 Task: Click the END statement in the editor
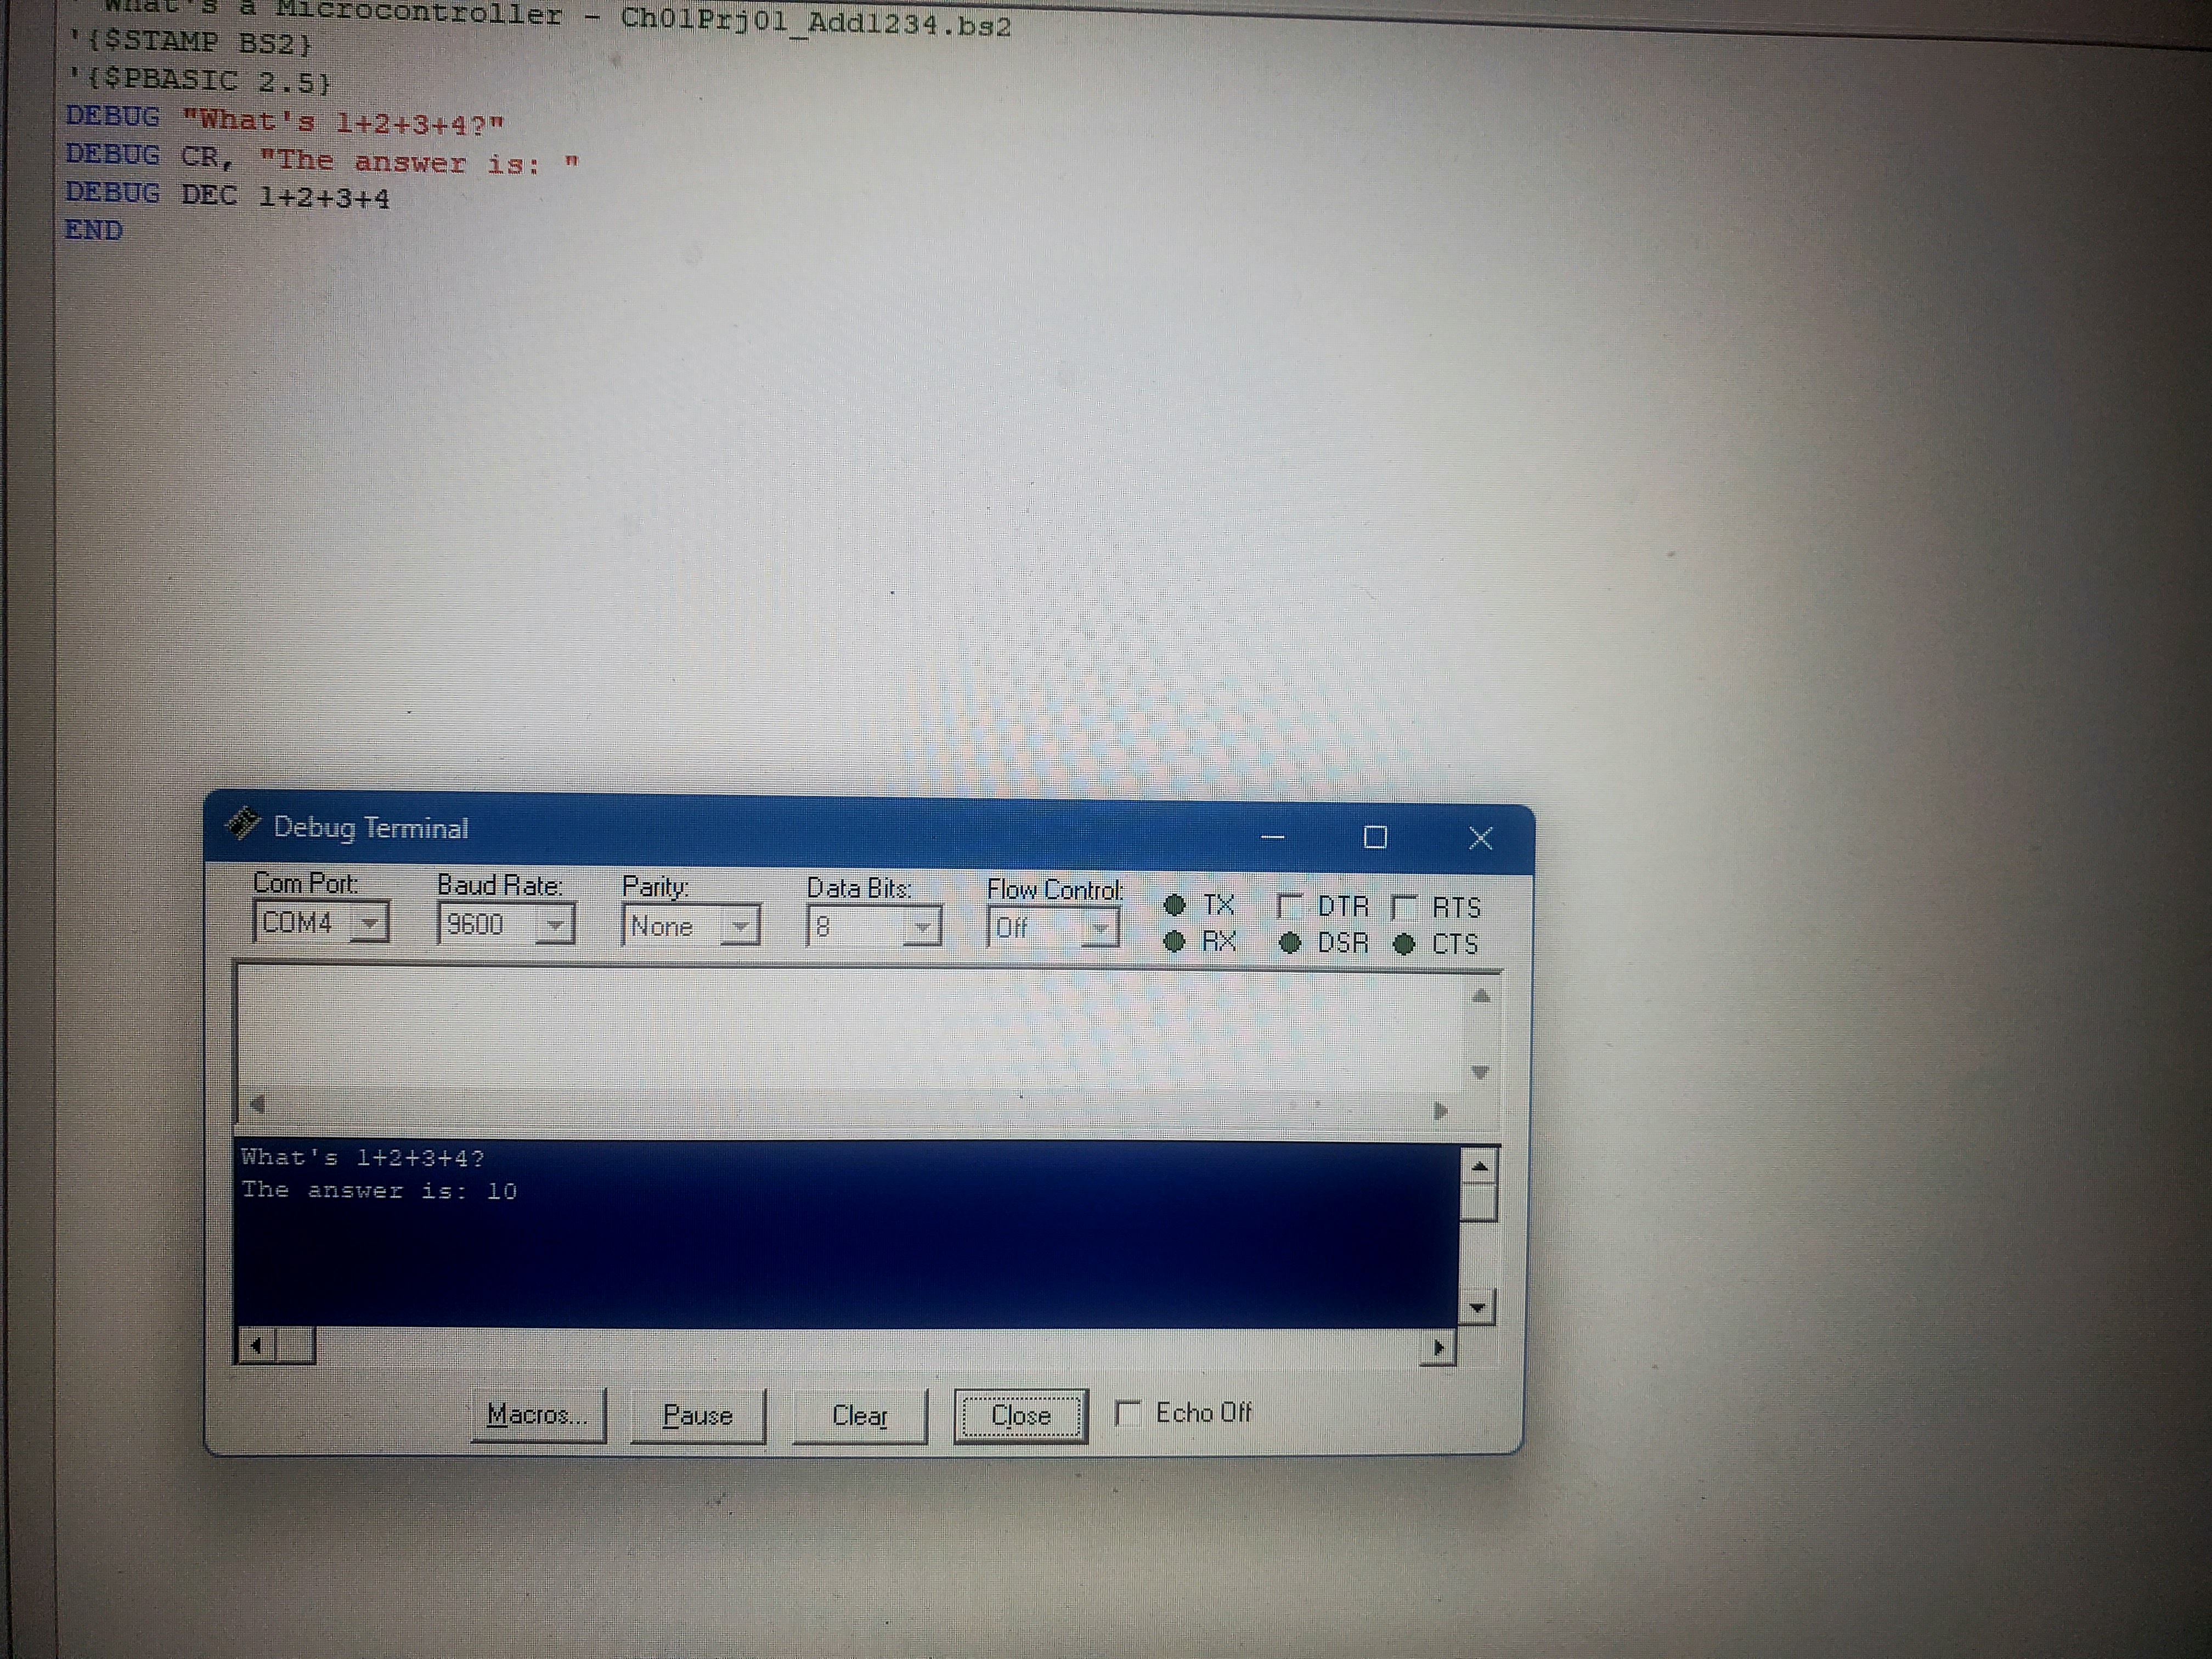tap(94, 231)
